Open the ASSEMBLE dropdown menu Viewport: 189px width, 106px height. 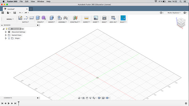coord(62,22)
